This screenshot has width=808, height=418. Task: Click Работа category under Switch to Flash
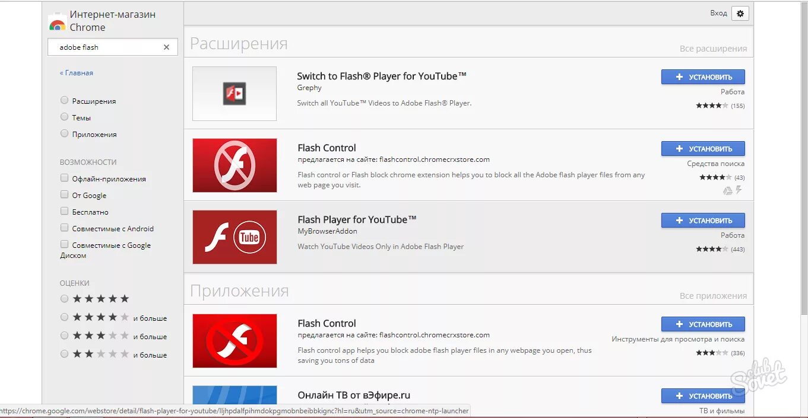tap(733, 92)
